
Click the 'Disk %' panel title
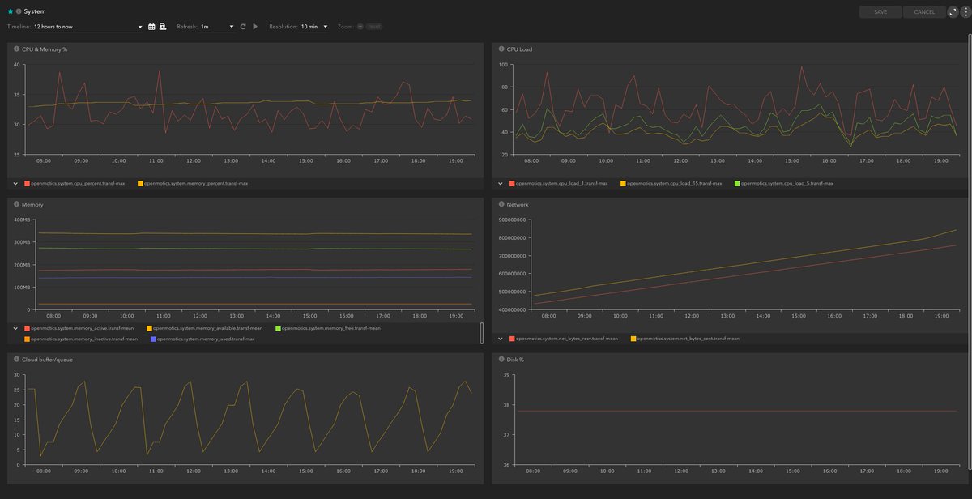(x=516, y=359)
